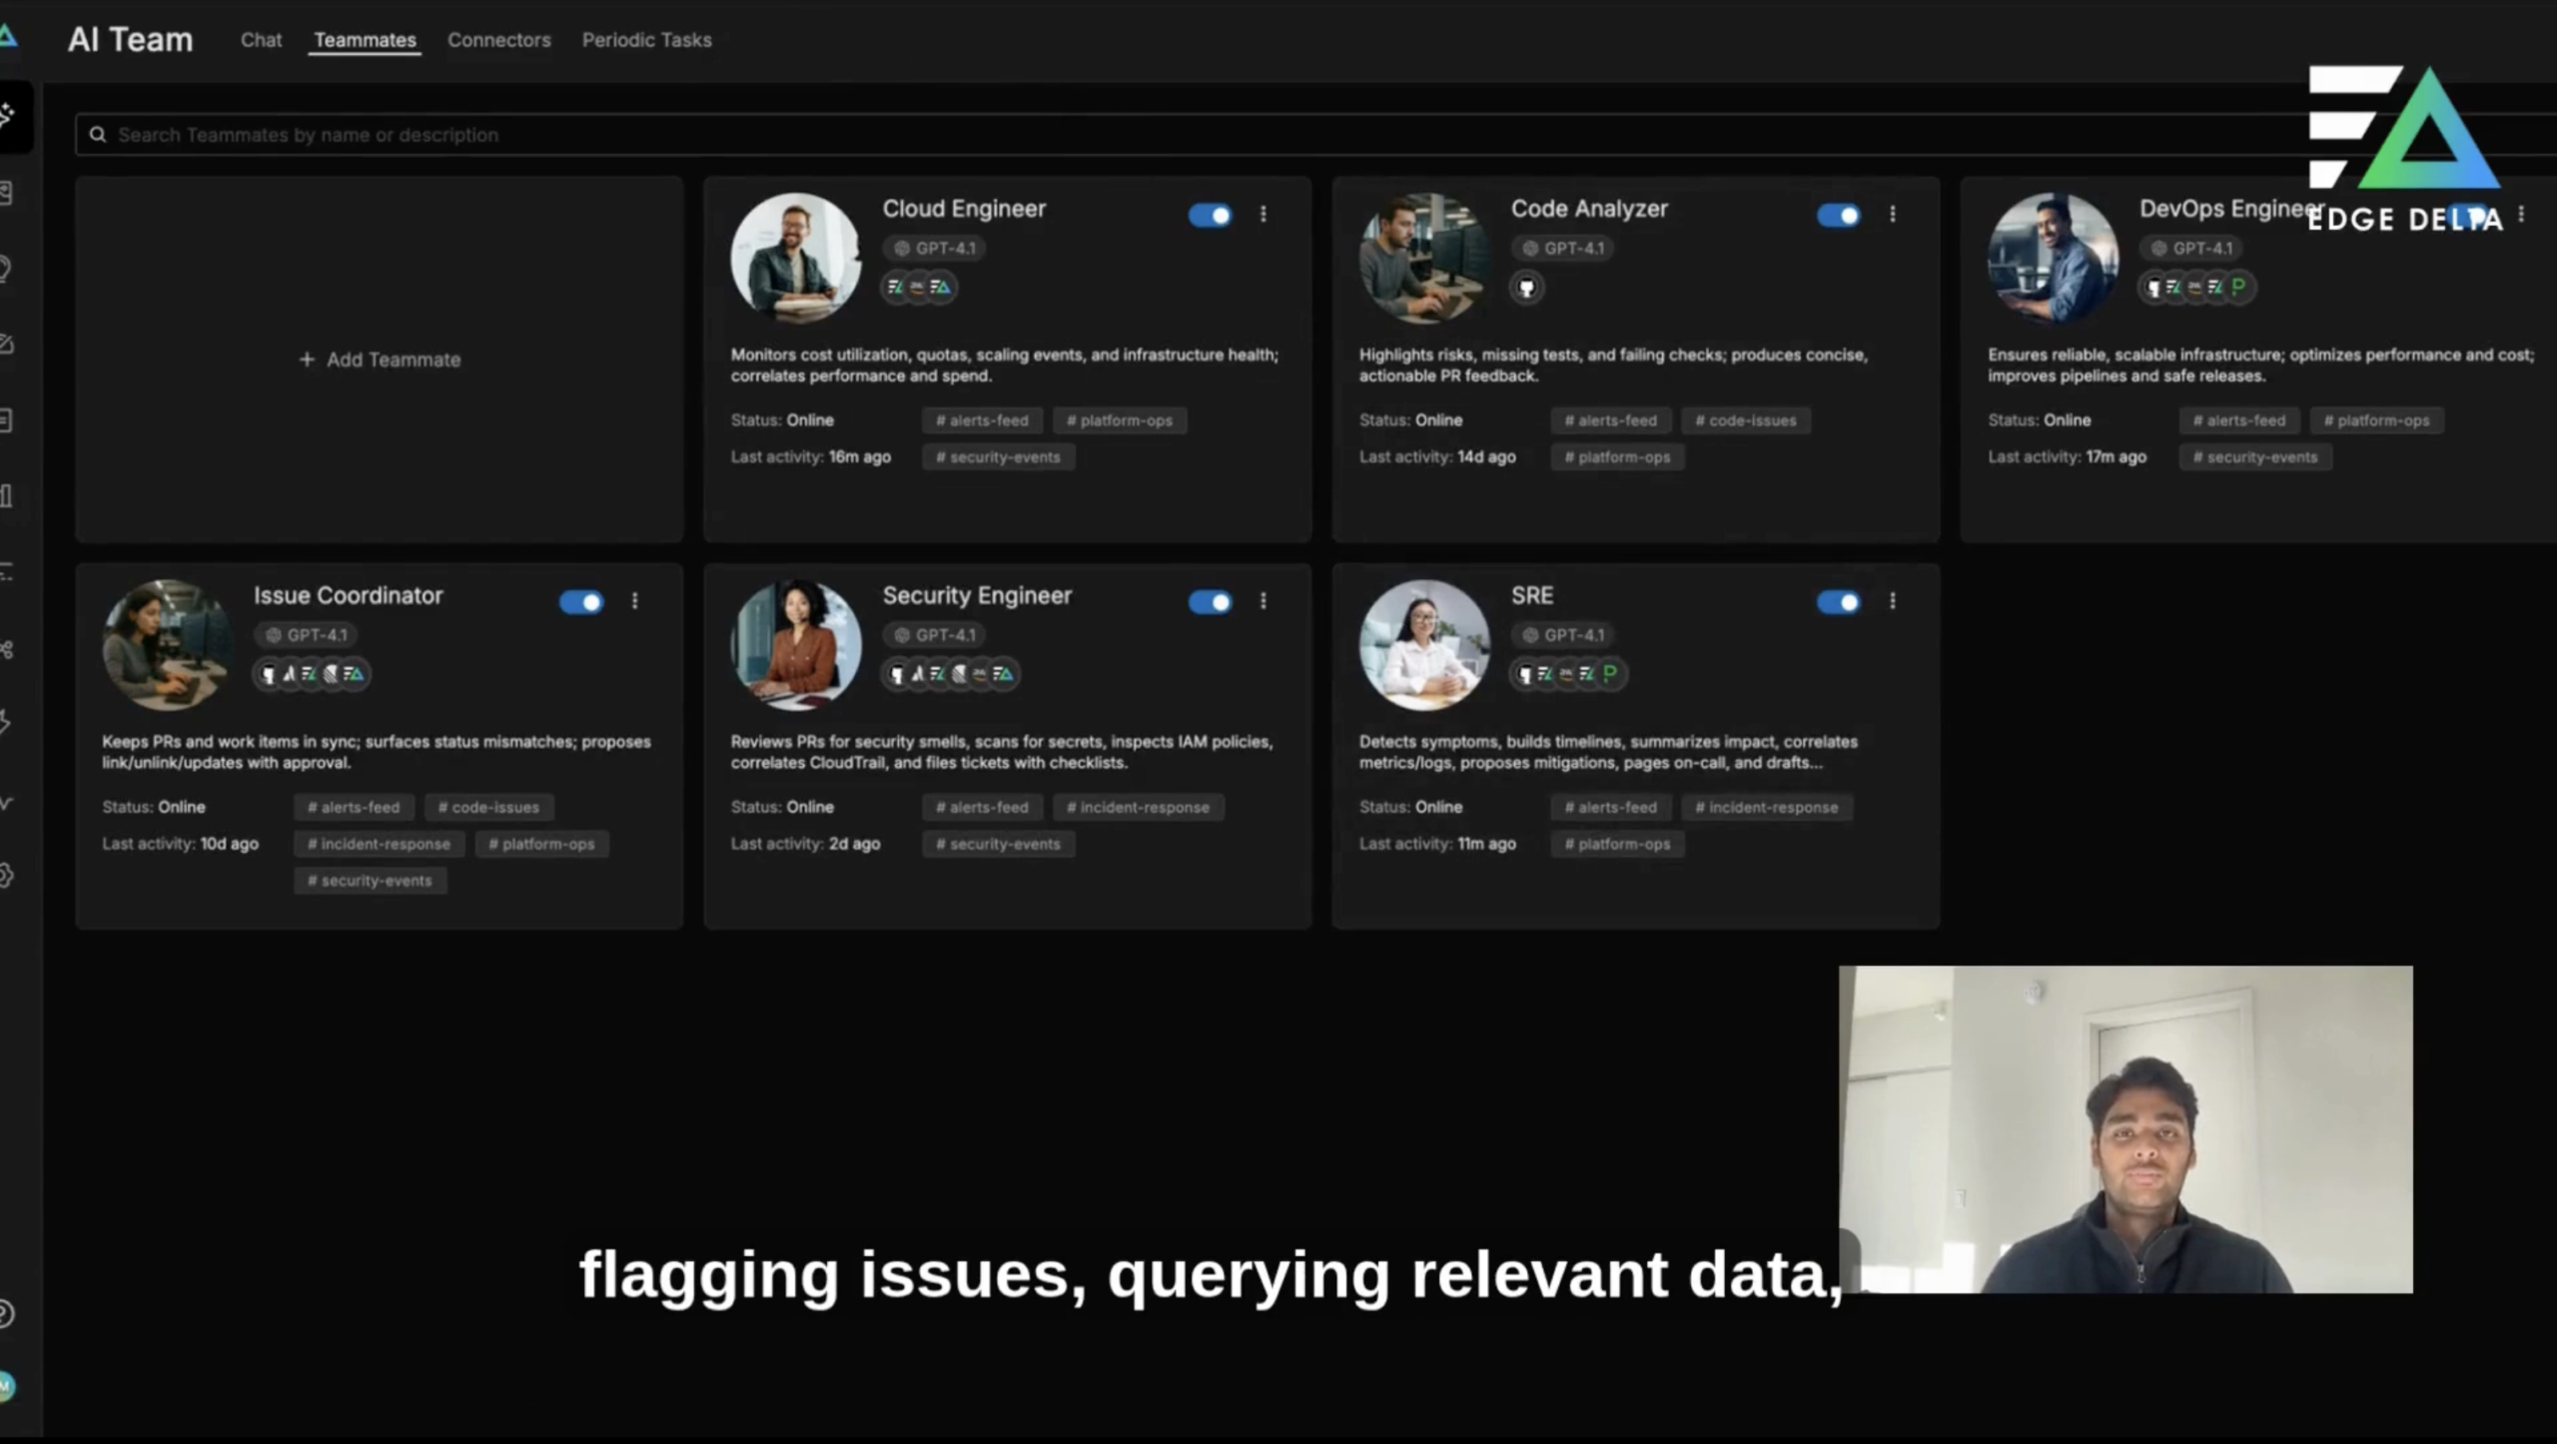Click the plus icon on Add Teammate

coord(307,360)
